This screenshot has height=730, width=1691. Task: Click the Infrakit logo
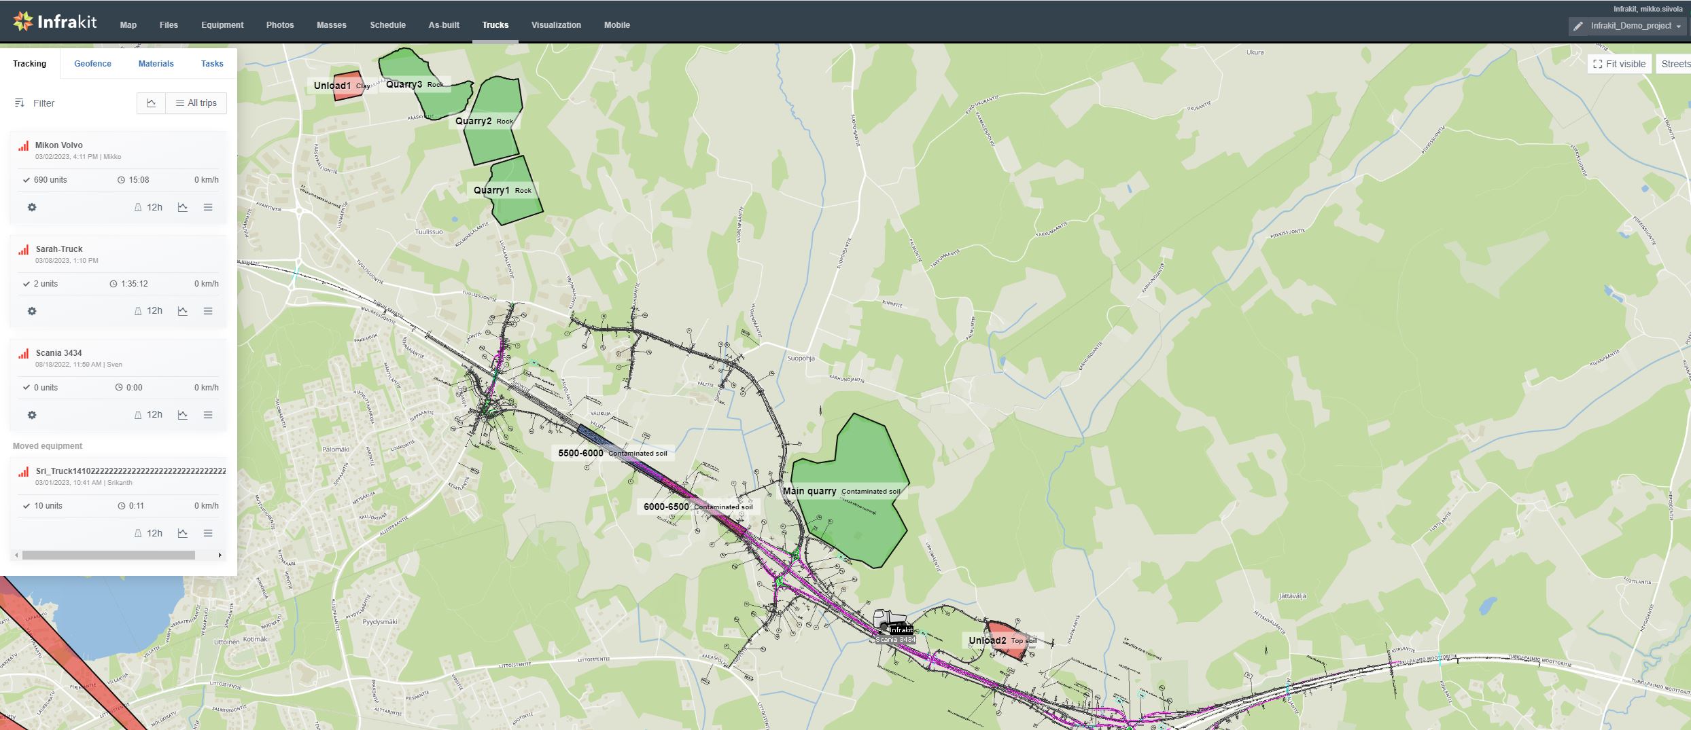point(55,22)
